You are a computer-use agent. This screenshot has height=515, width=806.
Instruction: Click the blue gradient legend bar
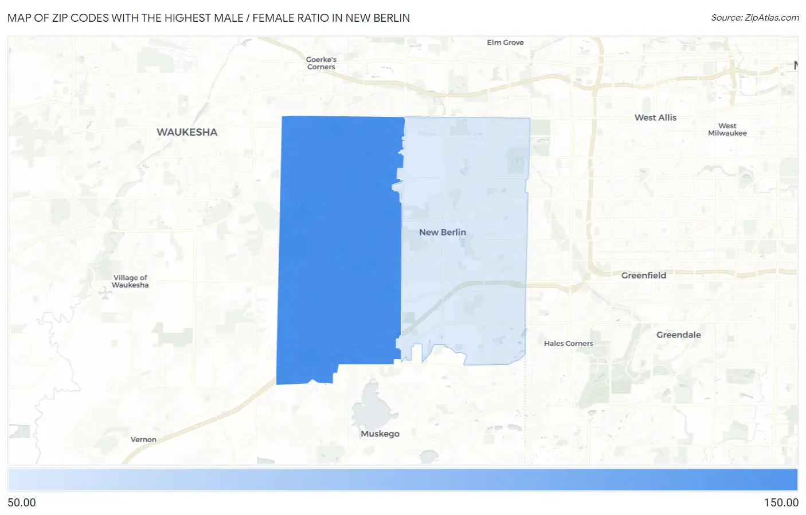[x=403, y=479]
